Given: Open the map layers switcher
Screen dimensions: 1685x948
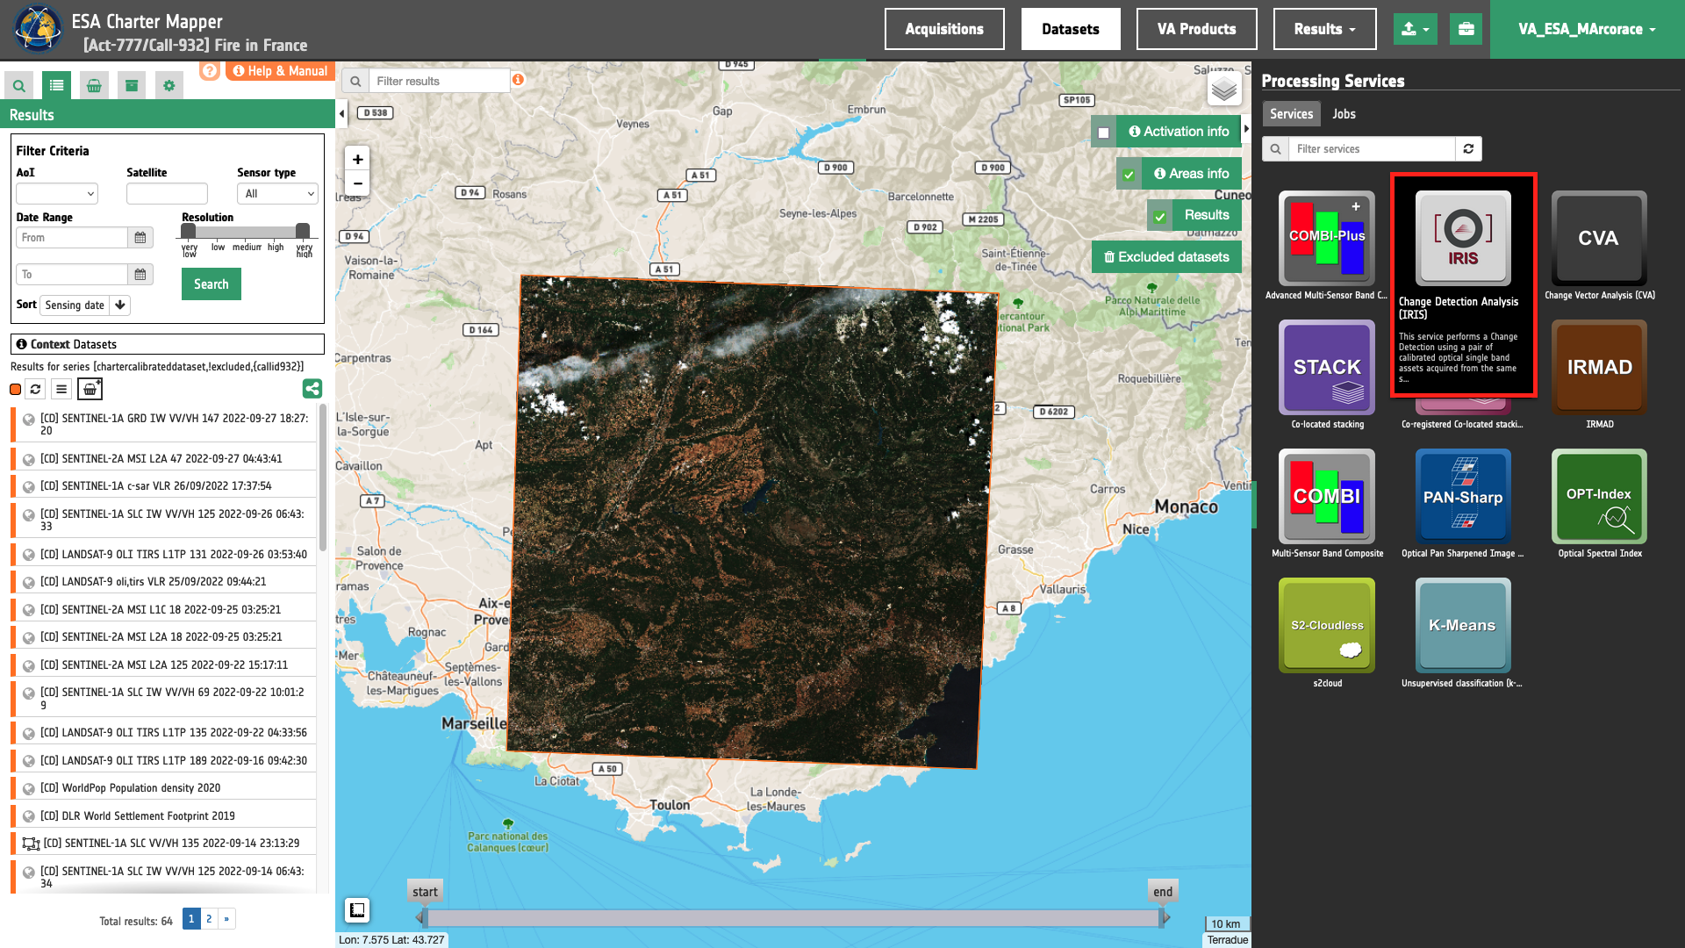Looking at the screenshot, I should pos(1224,89).
